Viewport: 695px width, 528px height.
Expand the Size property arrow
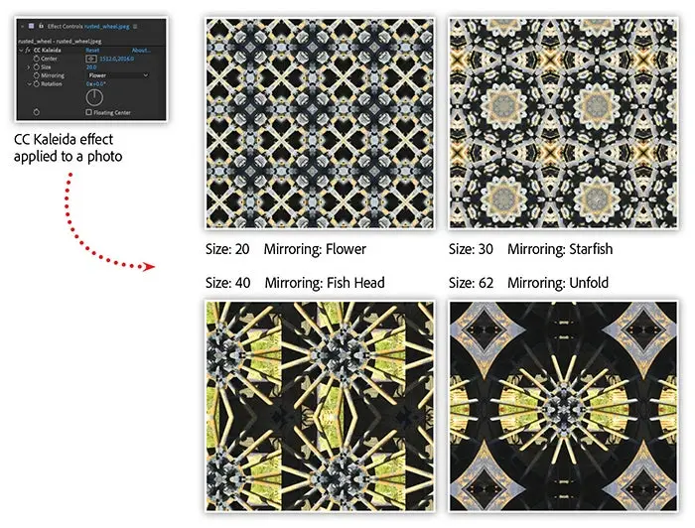click(29, 66)
